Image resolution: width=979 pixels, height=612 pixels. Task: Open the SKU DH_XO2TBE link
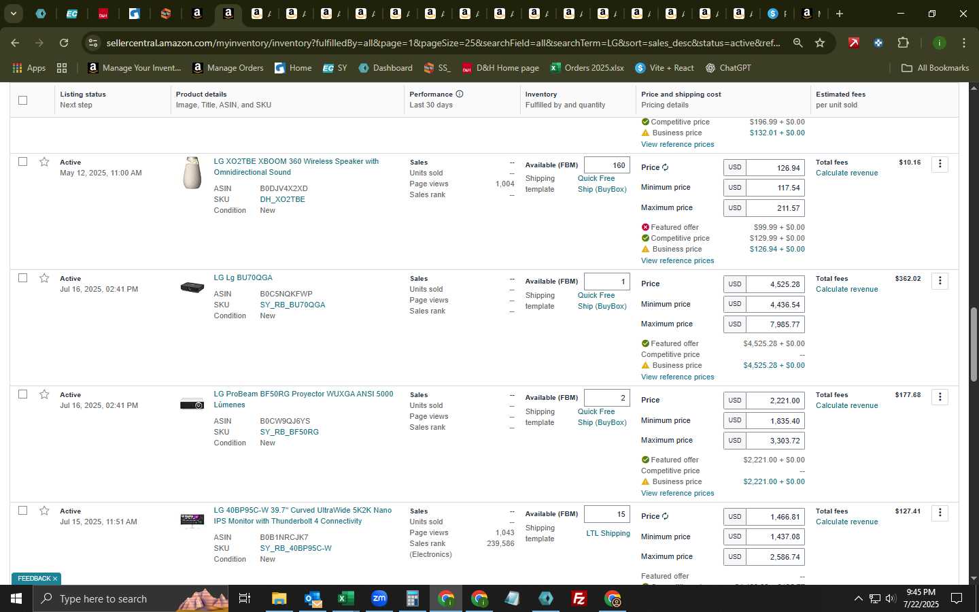pos(282,199)
